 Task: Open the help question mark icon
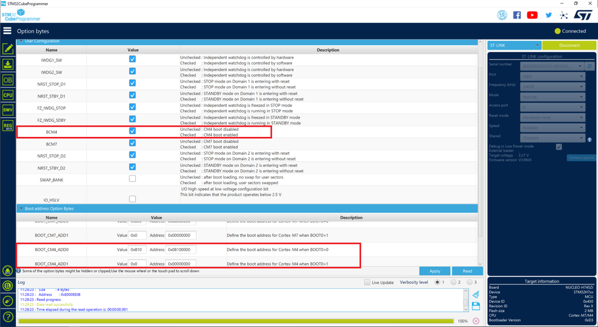click(x=8, y=317)
